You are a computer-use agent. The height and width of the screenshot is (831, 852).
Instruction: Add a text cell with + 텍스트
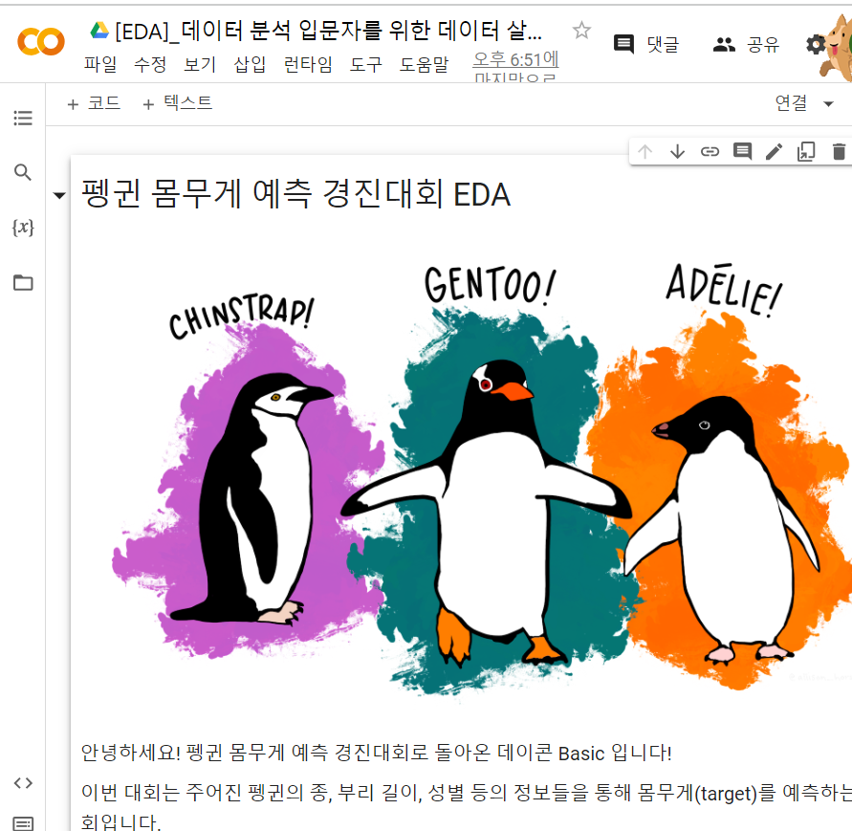point(177,103)
